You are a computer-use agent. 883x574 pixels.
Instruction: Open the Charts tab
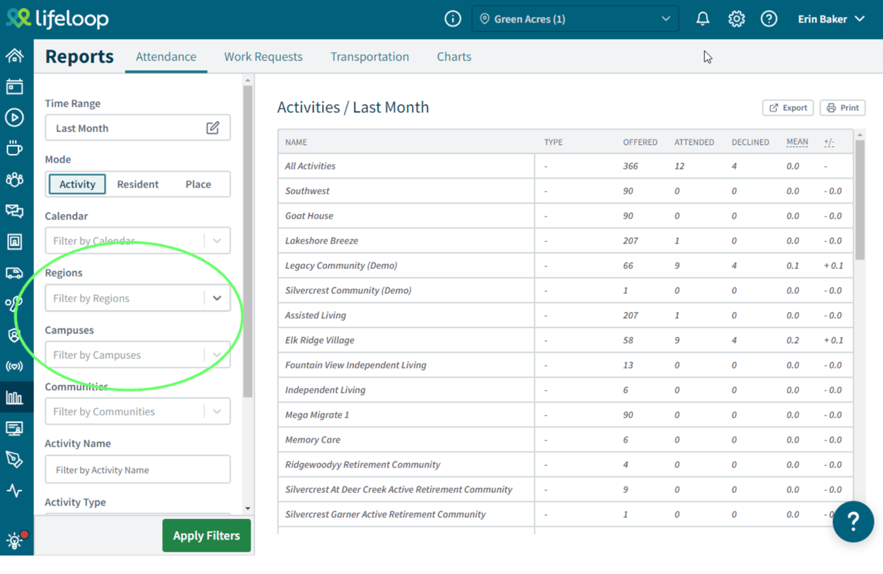click(454, 56)
